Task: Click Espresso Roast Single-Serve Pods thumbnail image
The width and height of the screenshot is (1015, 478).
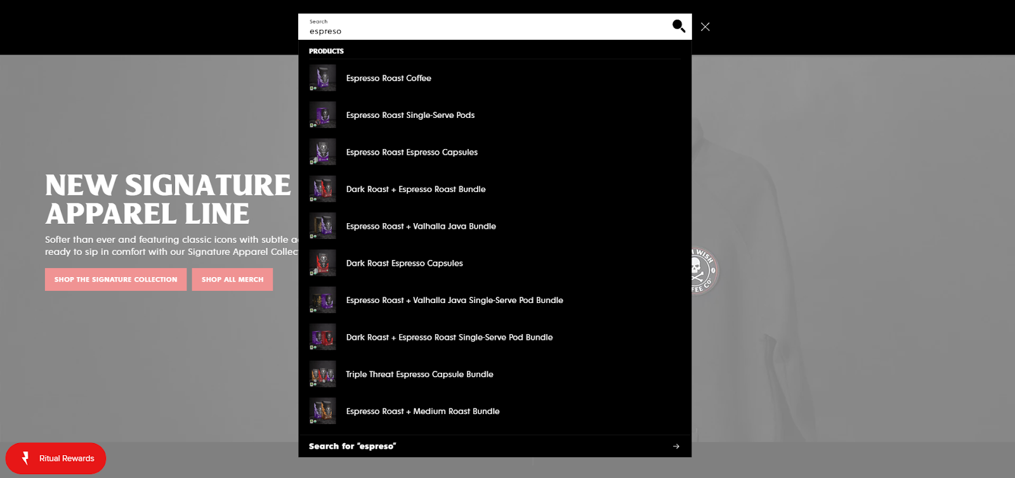Action: (x=322, y=115)
